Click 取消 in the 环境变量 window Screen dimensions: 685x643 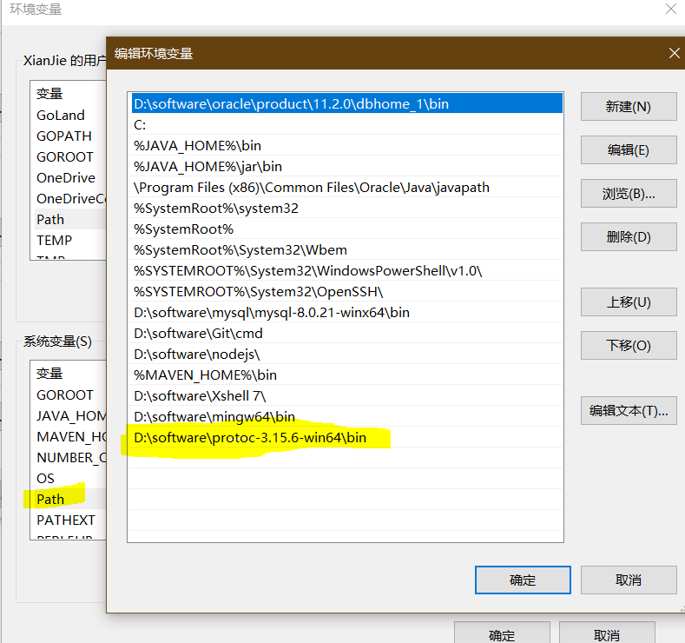606,633
